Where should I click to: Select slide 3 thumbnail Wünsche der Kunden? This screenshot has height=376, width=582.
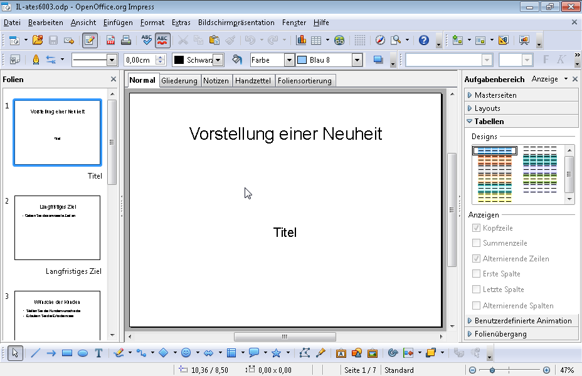(57, 315)
